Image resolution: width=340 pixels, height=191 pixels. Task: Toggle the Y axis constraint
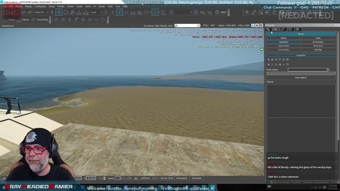point(113,12)
